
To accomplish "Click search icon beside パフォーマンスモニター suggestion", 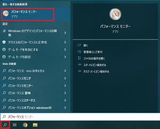I will [4, 85].
